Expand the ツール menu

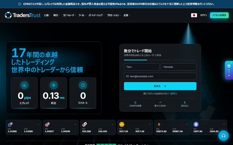(x=82, y=15)
